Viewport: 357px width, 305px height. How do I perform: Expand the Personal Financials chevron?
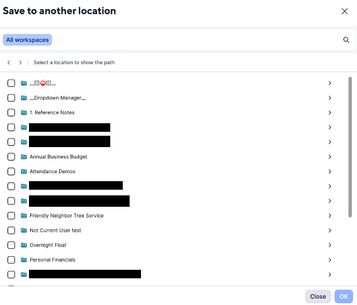[330, 260]
